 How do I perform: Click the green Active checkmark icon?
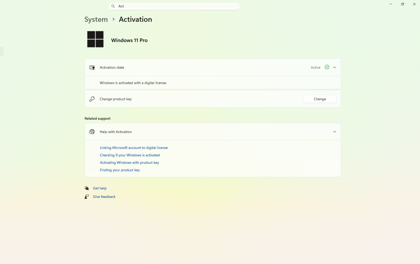click(x=327, y=67)
